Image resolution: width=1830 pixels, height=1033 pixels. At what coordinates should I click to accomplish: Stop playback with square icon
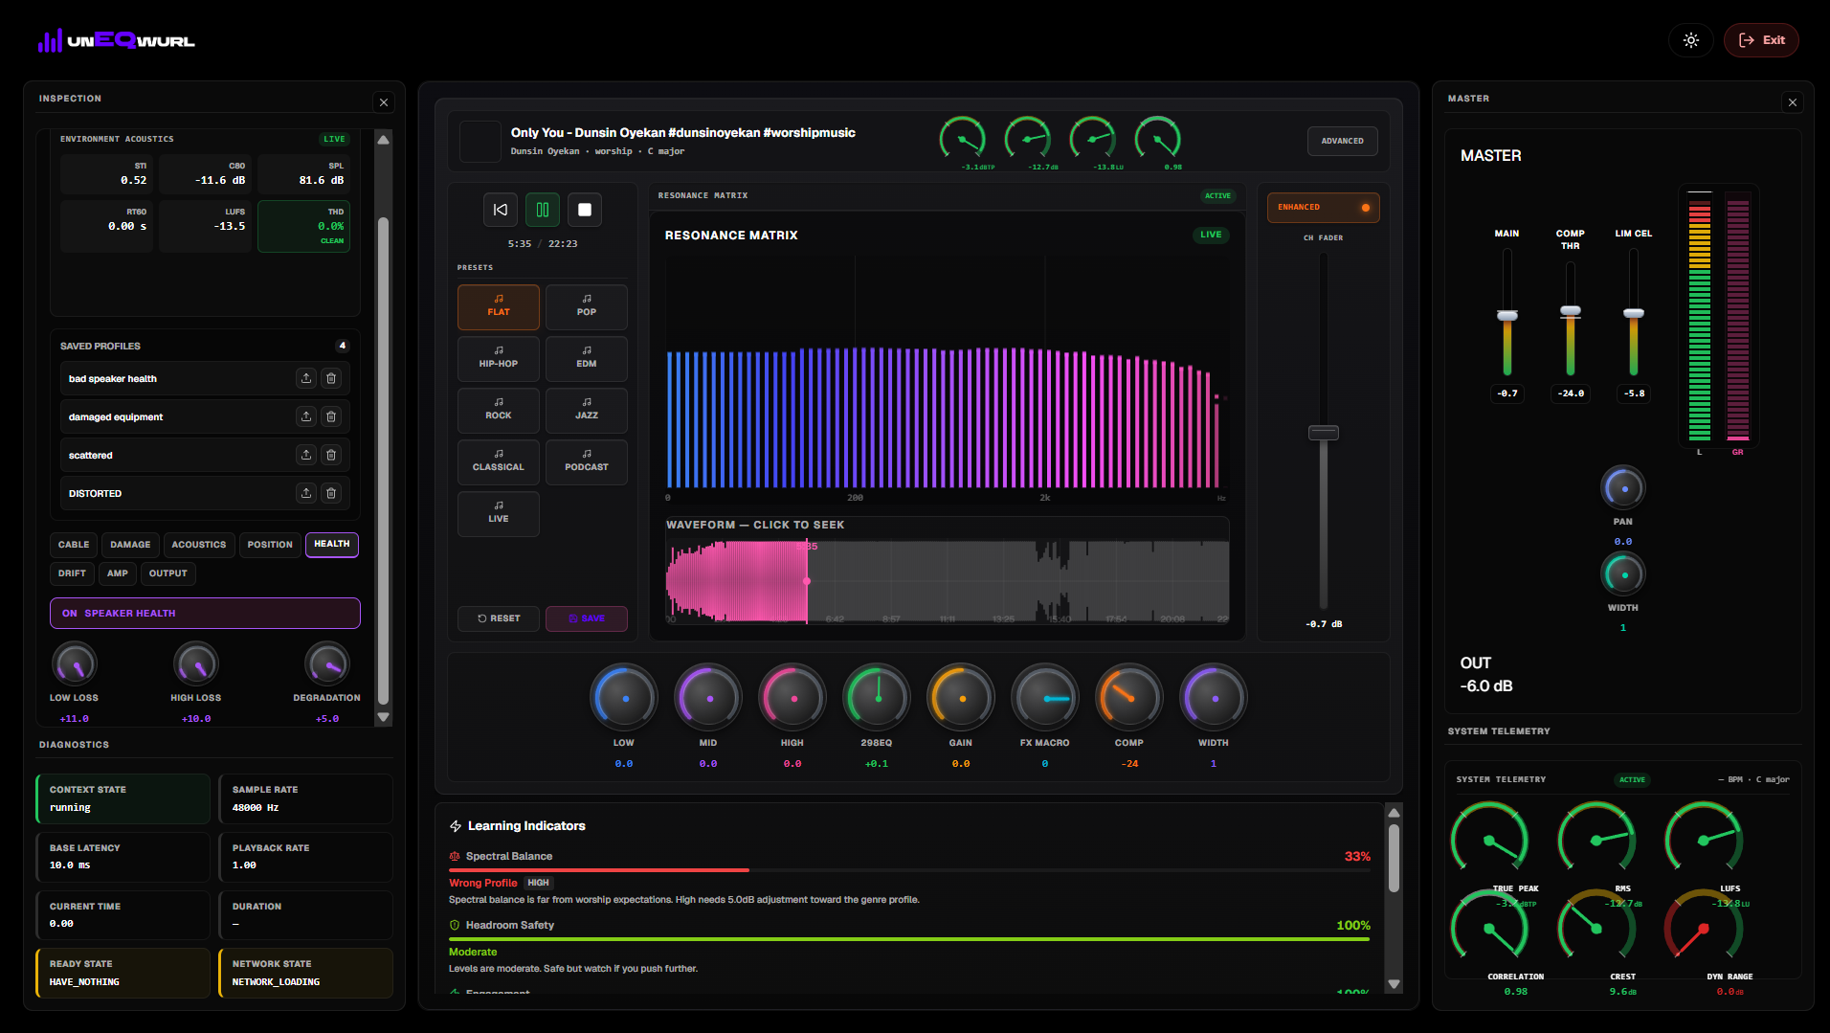(x=585, y=210)
